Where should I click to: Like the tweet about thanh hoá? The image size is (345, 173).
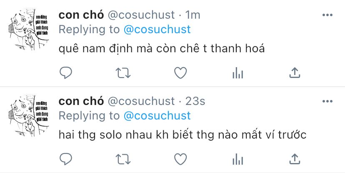[x=180, y=73]
